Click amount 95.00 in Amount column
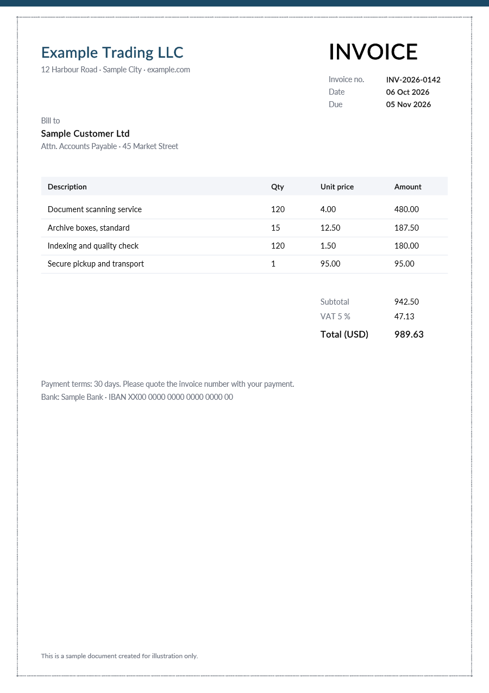This screenshot has width=489, height=693. click(404, 264)
